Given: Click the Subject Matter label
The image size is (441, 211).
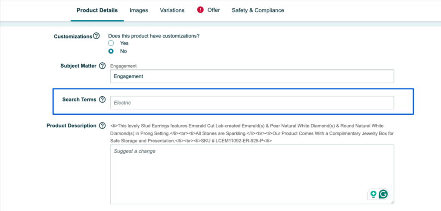Looking at the screenshot, I should tap(78, 66).
